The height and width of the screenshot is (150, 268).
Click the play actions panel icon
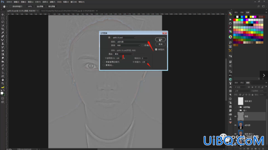[230, 19]
